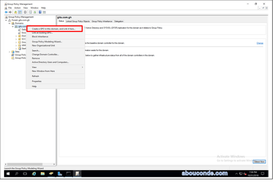The height and width of the screenshot is (184, 273).
Task: Collapse the Domains tree node
Action: 10,23
